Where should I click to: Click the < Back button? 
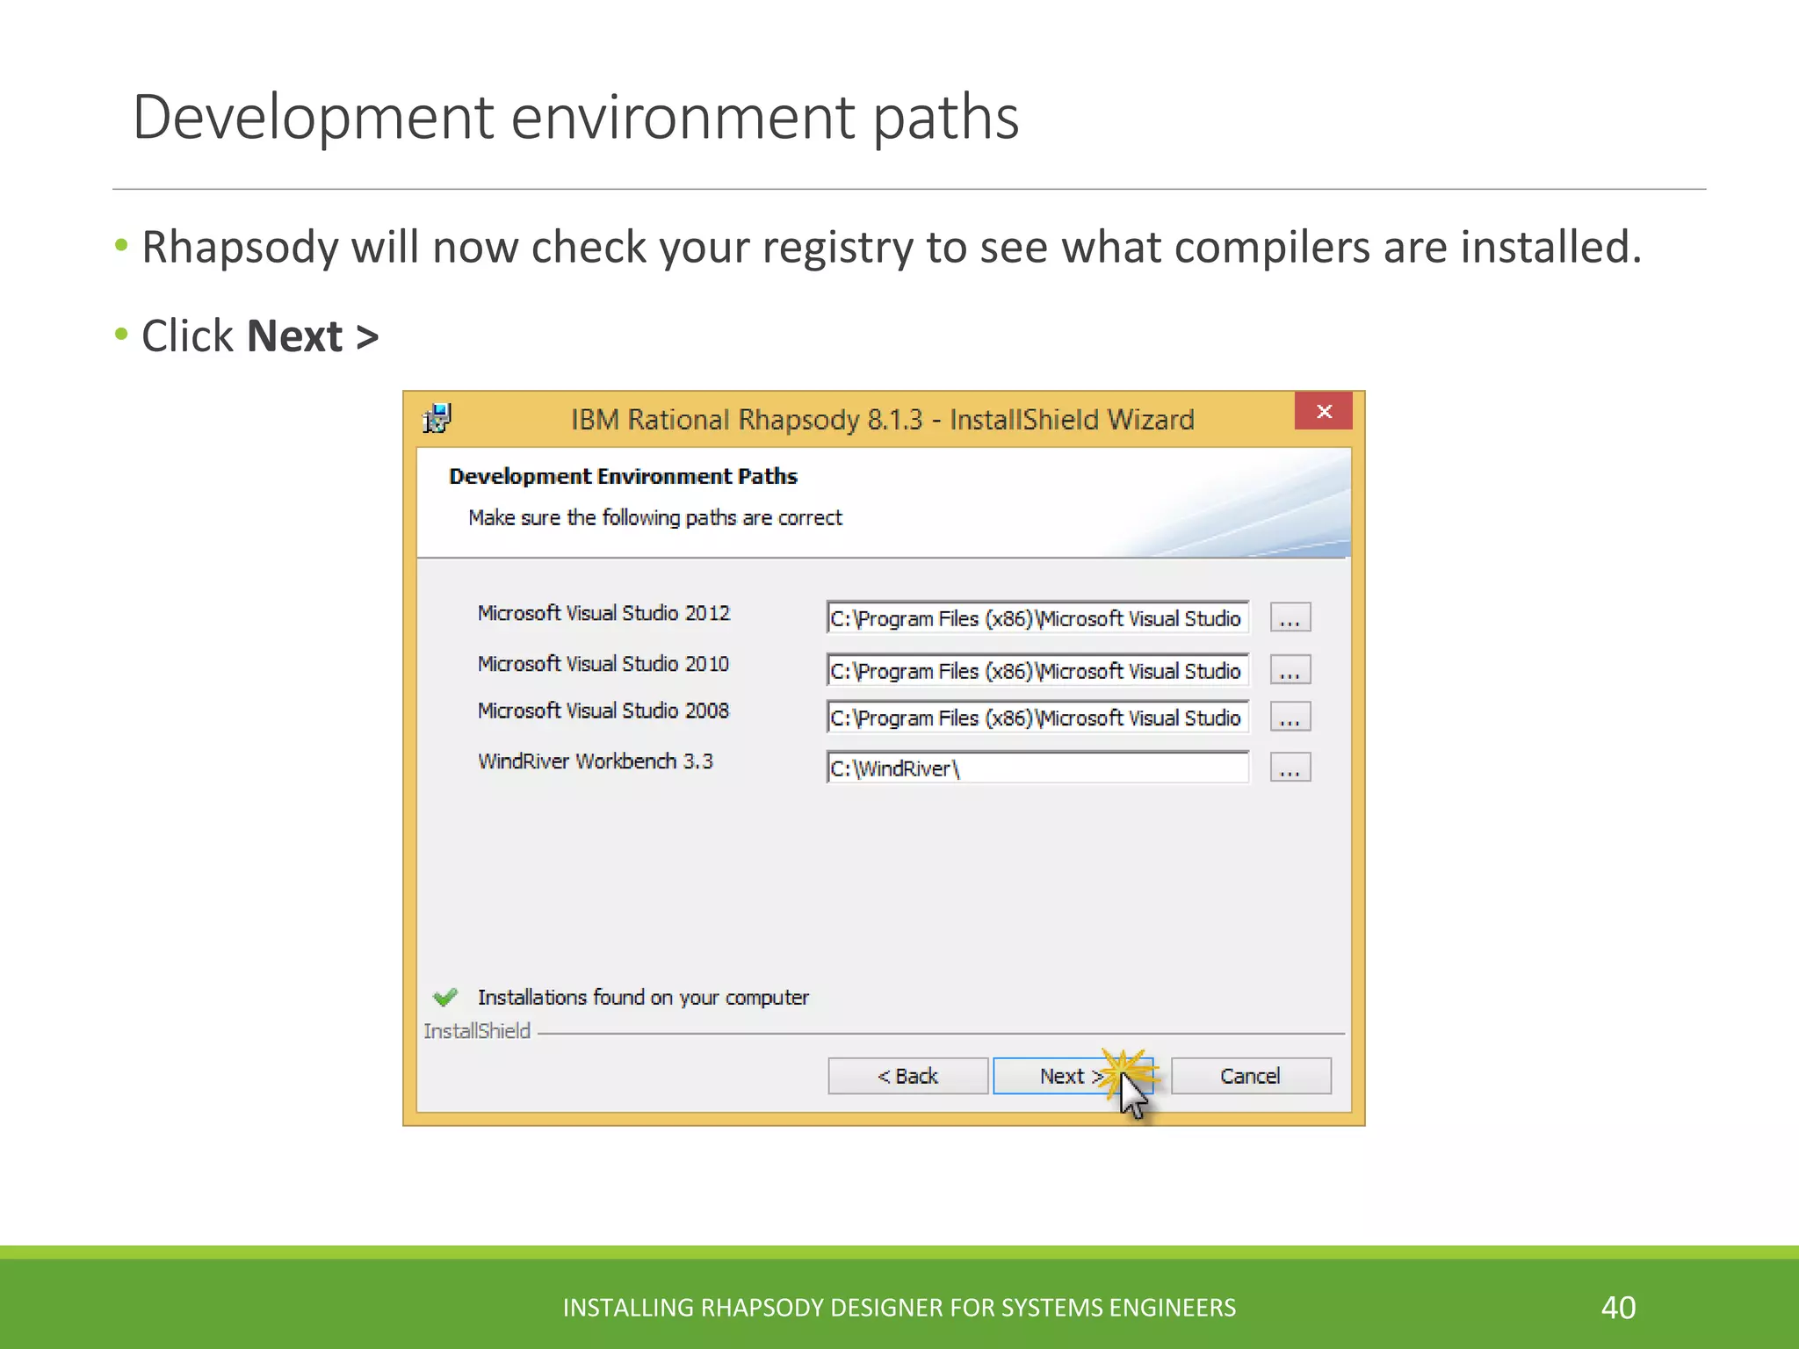coord(907,1076)
